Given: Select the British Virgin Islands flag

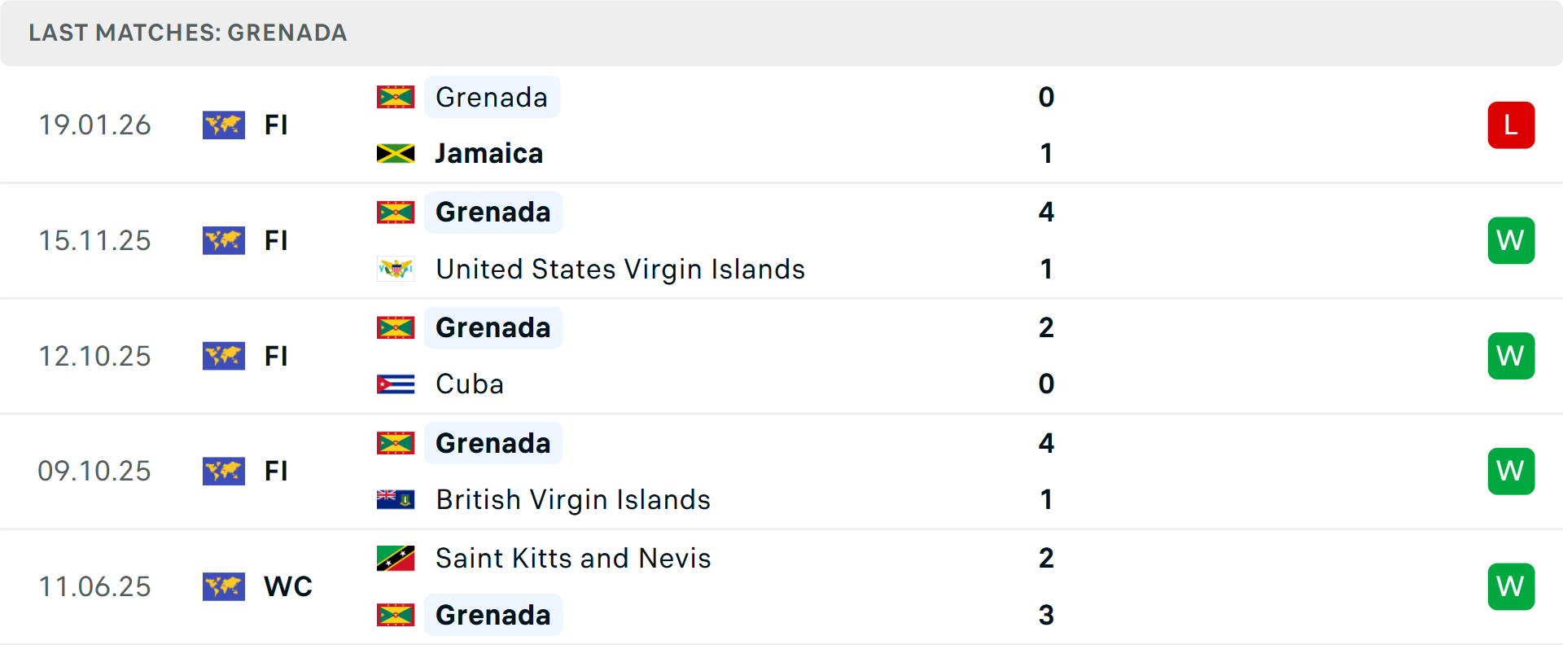Looking at the screenshot, I should click(395, 499).
